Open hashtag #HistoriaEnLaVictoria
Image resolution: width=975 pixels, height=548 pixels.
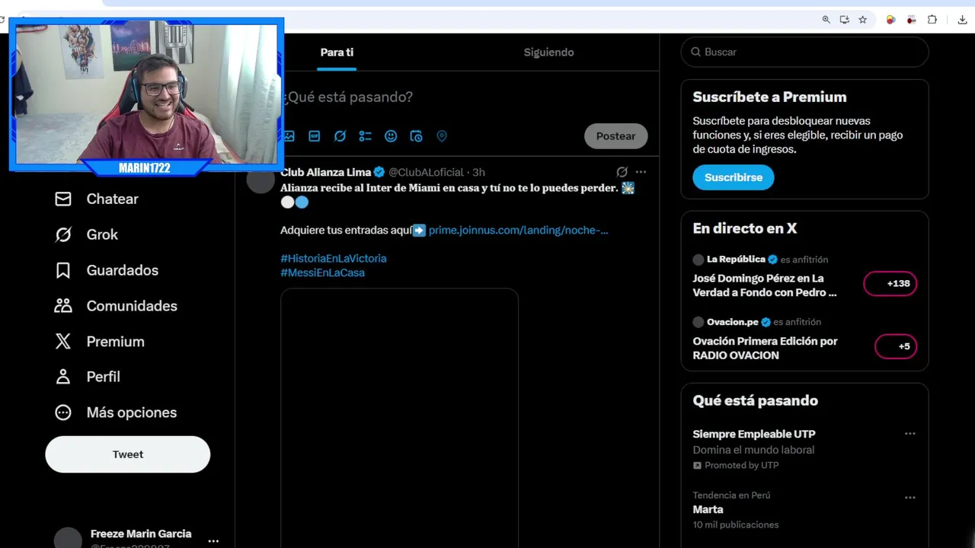pos(334,258)
